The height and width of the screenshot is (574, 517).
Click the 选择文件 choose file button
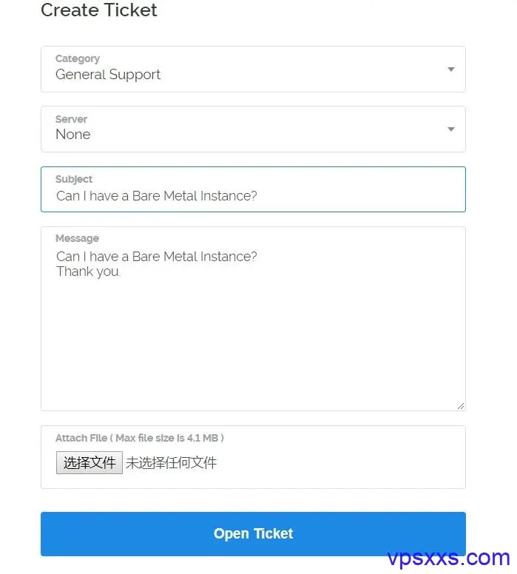tap(89, 463)
